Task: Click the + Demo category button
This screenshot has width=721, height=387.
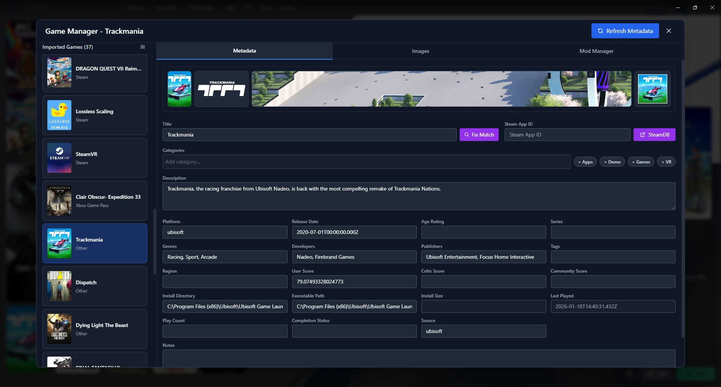Action: (x=612, y=162)
